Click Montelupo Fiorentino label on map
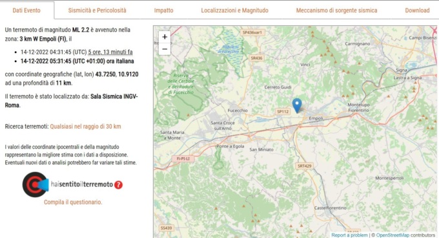439x238 pixels. pos(358,107)
